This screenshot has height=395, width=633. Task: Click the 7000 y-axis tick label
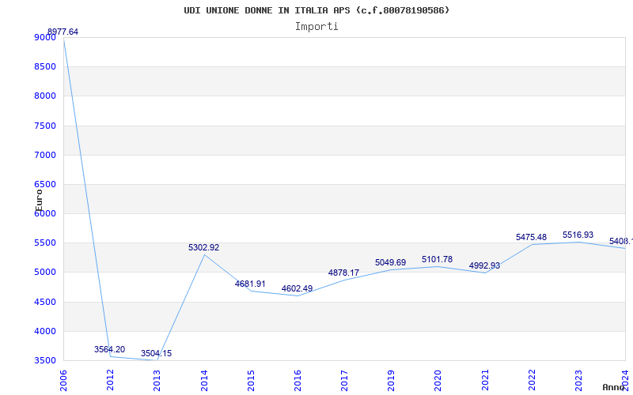(45, 155)
